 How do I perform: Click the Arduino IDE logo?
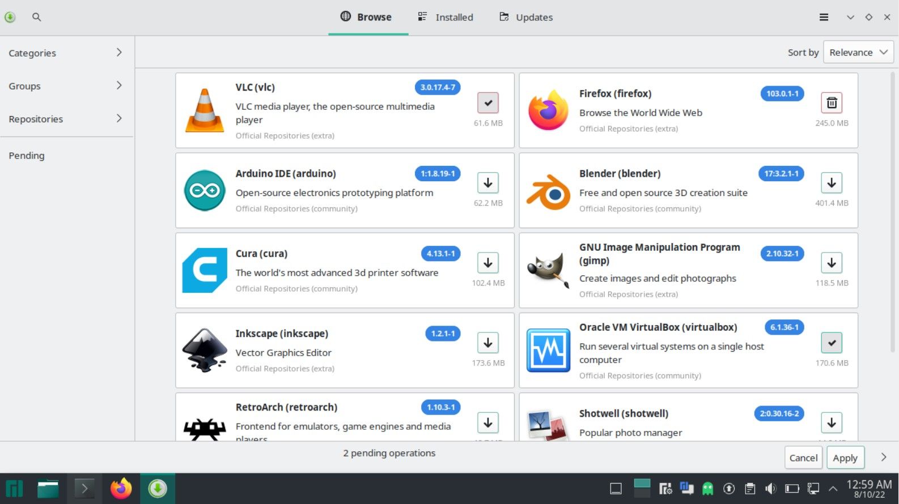(205, 190)
